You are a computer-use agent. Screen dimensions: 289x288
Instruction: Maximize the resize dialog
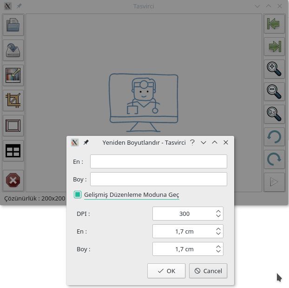click(215, 142)
